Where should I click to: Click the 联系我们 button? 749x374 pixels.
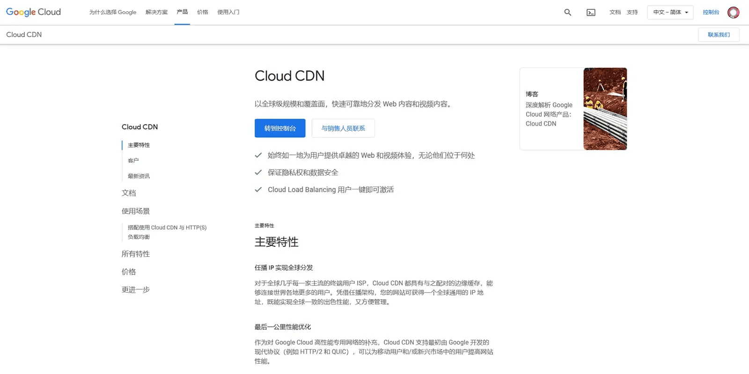pyautogui.click(x=719, y=35)
